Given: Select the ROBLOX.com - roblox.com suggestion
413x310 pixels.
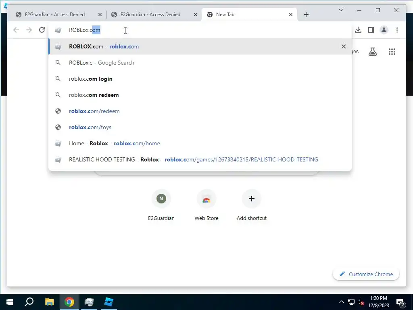Looking at the screenshot, I should (x=200, y=46).
